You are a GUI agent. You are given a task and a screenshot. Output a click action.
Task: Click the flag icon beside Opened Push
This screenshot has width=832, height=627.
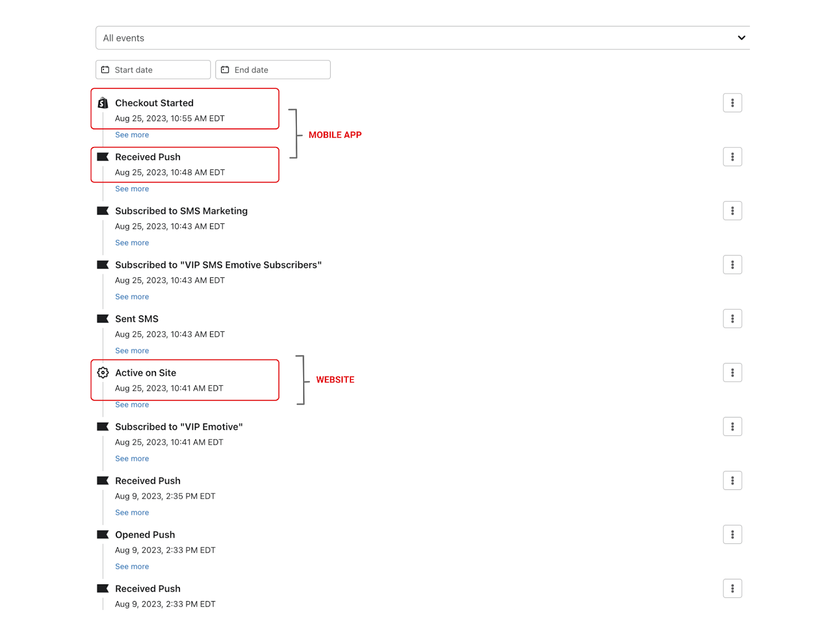[x=103, y=535]
